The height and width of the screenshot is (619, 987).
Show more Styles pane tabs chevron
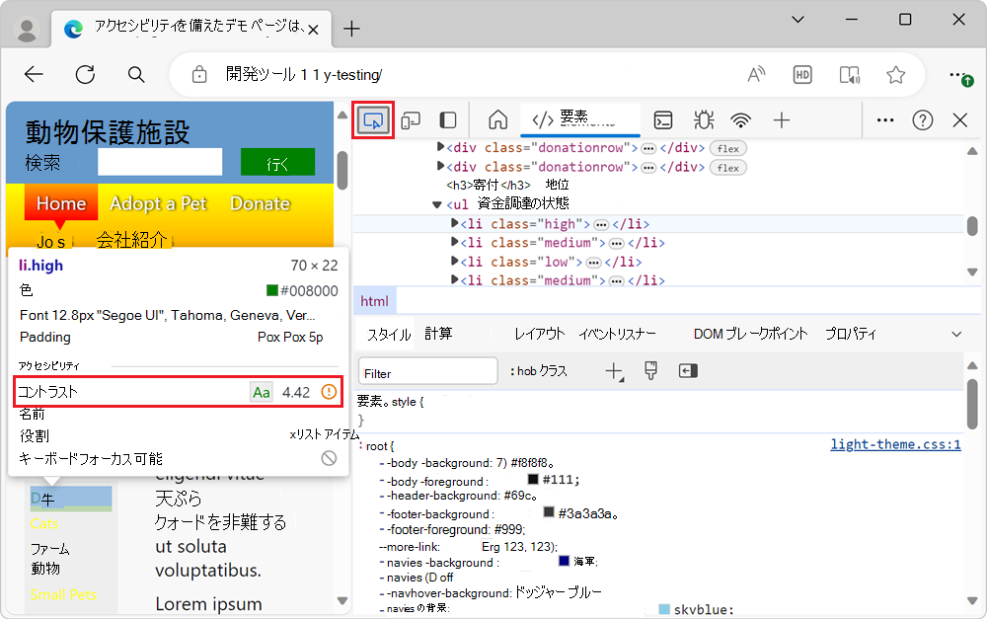point(956,334)
